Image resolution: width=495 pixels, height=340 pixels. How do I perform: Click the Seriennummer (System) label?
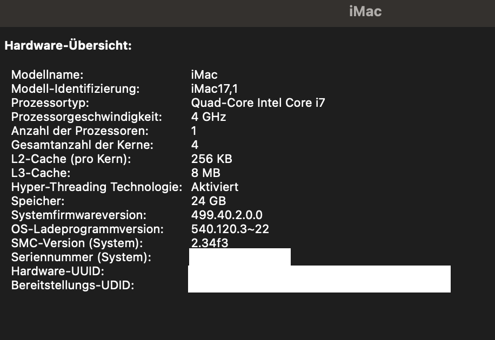[81, 257]
